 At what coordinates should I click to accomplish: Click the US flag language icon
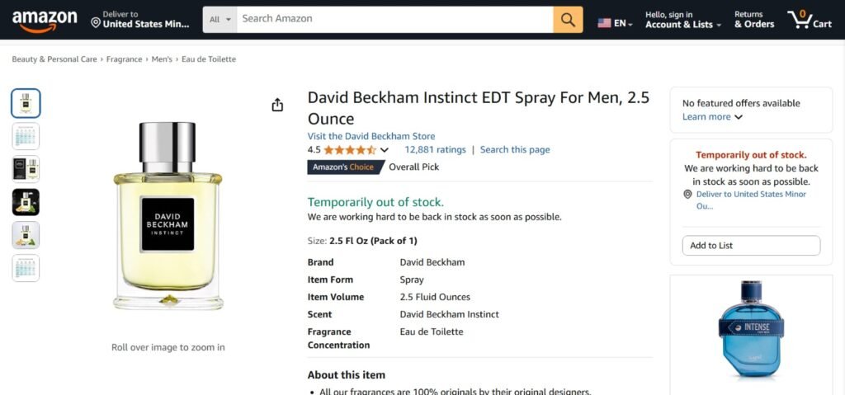(x=604, y=23)
